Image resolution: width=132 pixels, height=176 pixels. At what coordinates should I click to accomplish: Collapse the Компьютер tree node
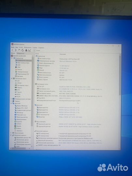12,58
